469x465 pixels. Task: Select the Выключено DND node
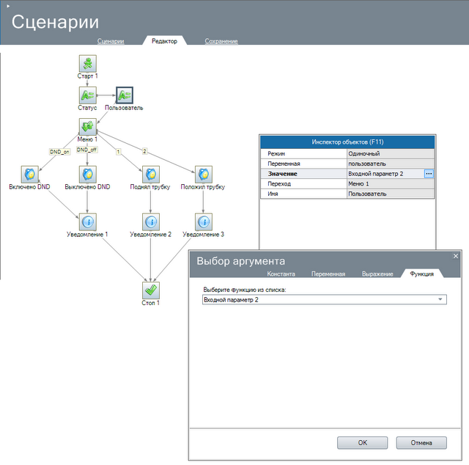point(87,174)
